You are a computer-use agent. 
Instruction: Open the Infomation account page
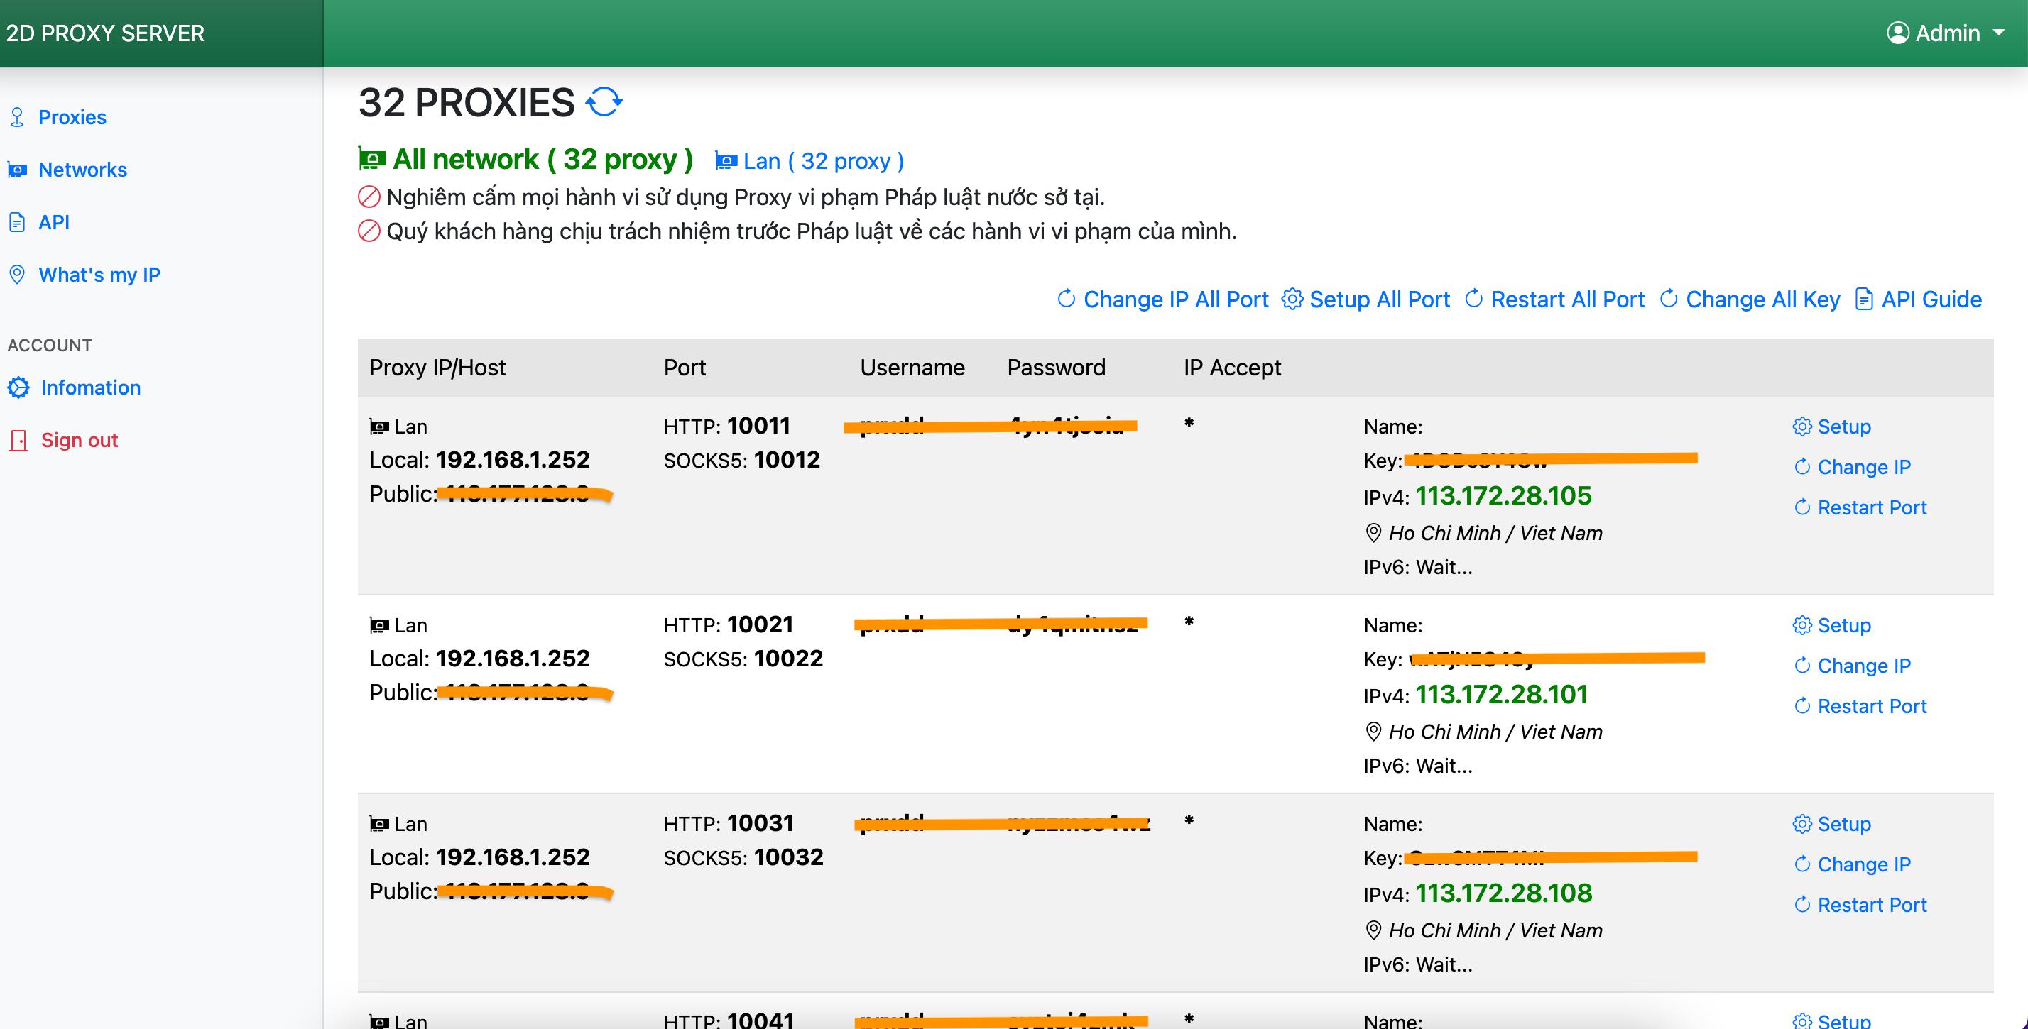[91, 388]
